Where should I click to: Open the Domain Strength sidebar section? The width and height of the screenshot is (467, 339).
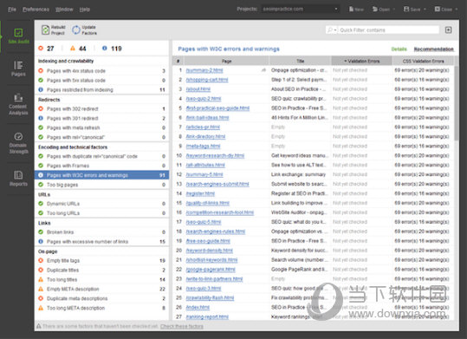pyautogui.click(x=18, y=143)
